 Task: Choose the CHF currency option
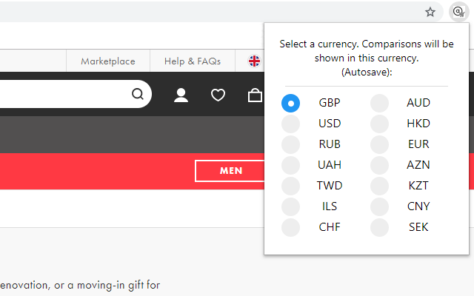291,227
